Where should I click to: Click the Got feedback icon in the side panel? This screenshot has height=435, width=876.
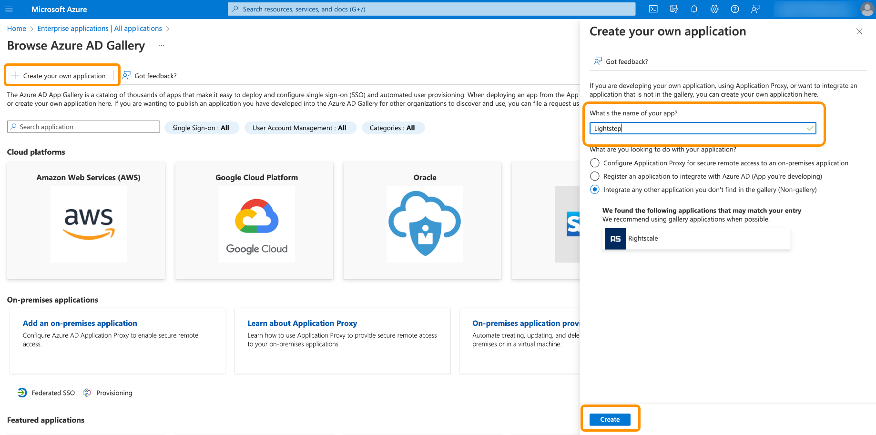point(598,61)
